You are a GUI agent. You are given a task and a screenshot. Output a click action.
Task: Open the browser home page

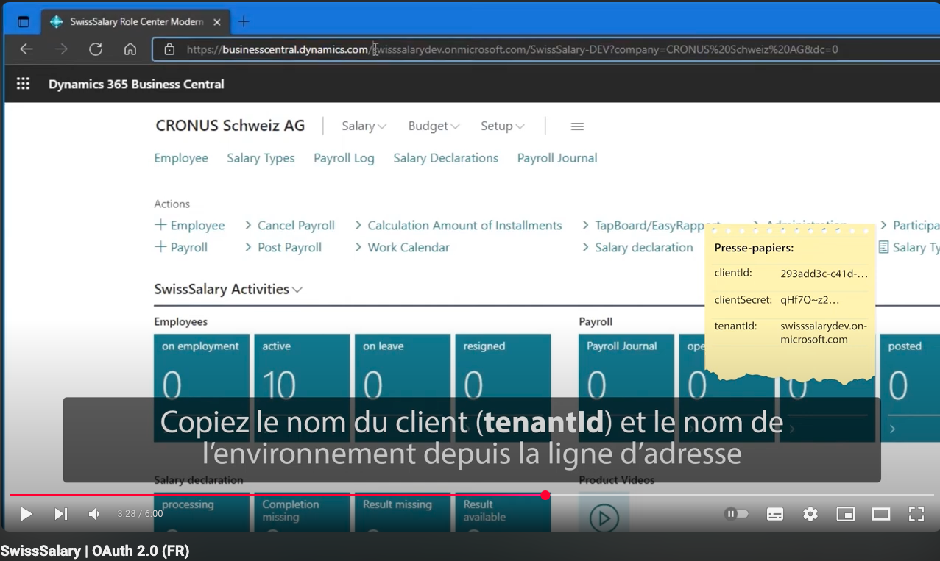pos(130,49)
